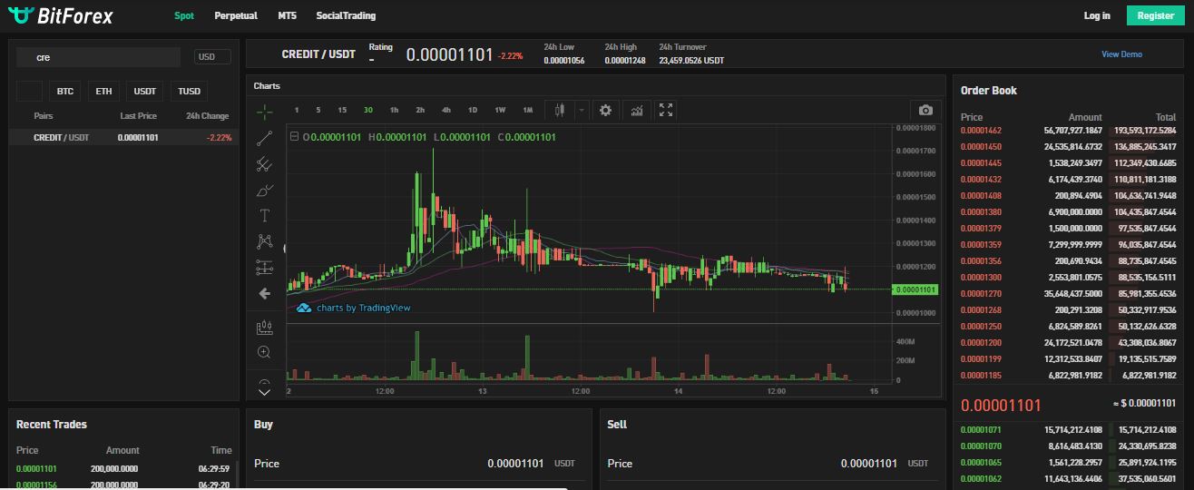Select the prediction and measurement tool
This screenshot has height=490, width=1194.
click(264, 268)
